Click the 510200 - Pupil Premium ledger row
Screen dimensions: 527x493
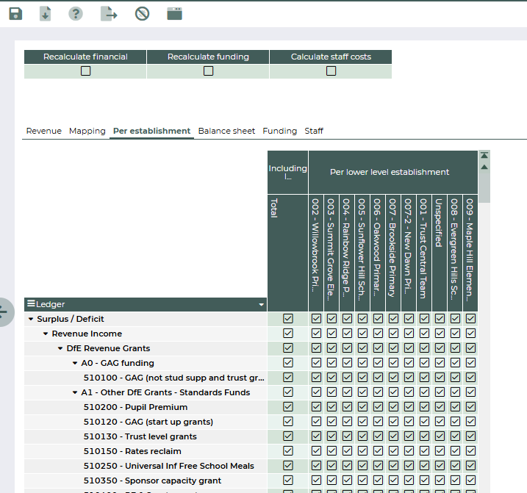pos(135,407)
